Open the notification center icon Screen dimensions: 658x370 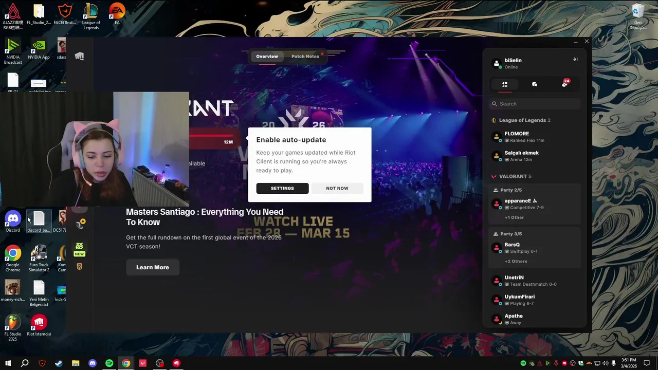click(647, 363)
